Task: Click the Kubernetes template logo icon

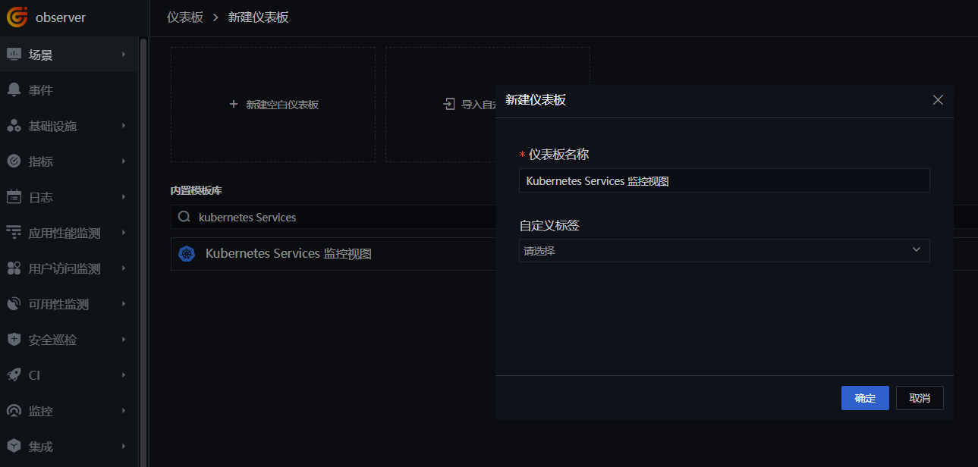Action: (187, 254)
